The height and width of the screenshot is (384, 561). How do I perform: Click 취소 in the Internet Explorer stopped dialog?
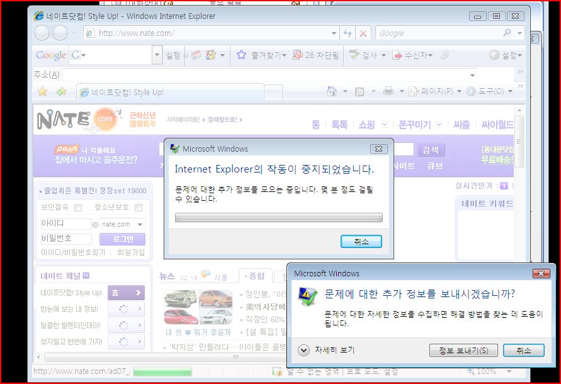361,242
